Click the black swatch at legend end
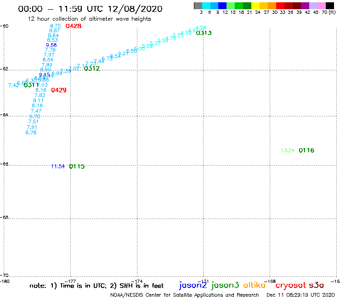Screen dimensions: 340x299 [330, 6]
